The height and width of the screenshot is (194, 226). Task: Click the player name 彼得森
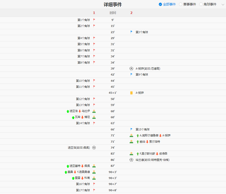click(x=163, y=154)
